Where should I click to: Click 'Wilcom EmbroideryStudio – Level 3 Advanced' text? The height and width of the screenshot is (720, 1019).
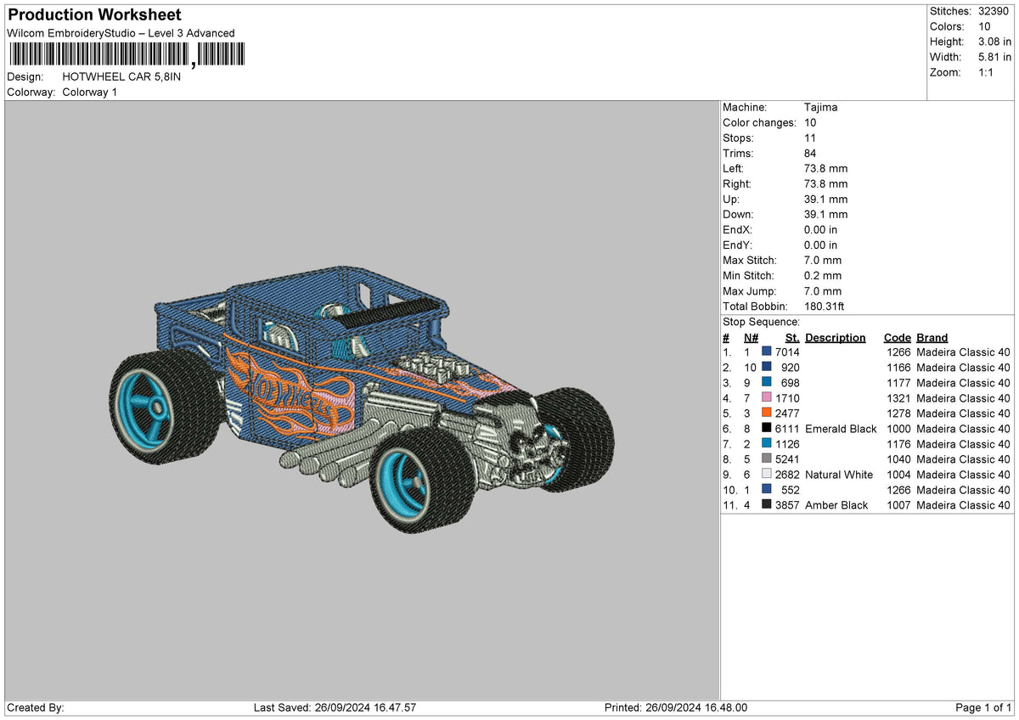[x=121, y=33]
